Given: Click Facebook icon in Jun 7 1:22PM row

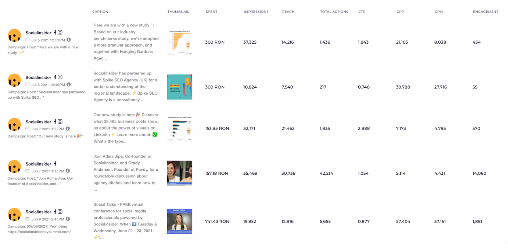Looking at the screenshot, I should pyautogui.click(x=55, y=121).
